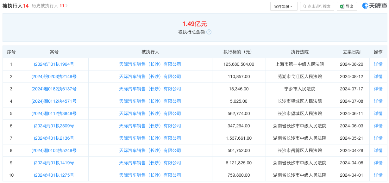389x183 pixels.
Task: Open case (2024)湘01执2509号
Action: click(54, 126)
